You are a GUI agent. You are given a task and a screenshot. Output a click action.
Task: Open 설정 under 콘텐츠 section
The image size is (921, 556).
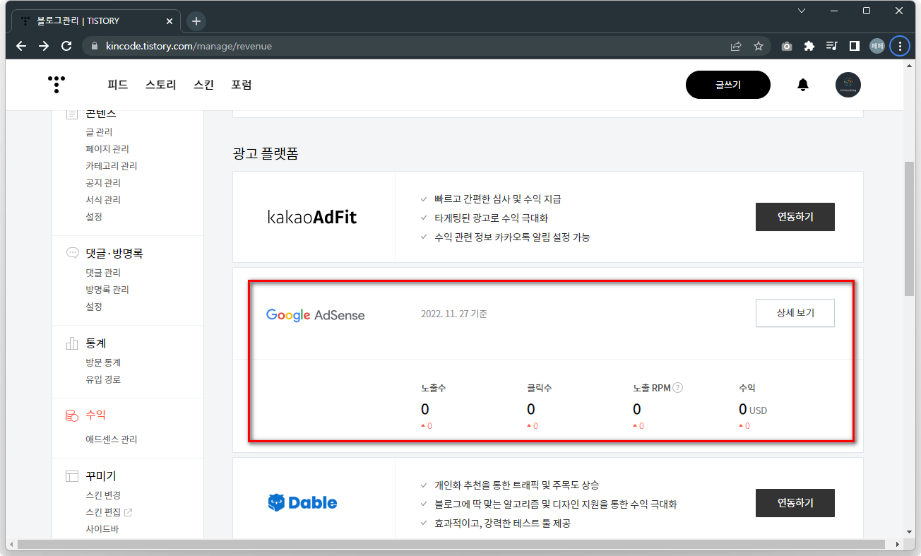[94, 217]
